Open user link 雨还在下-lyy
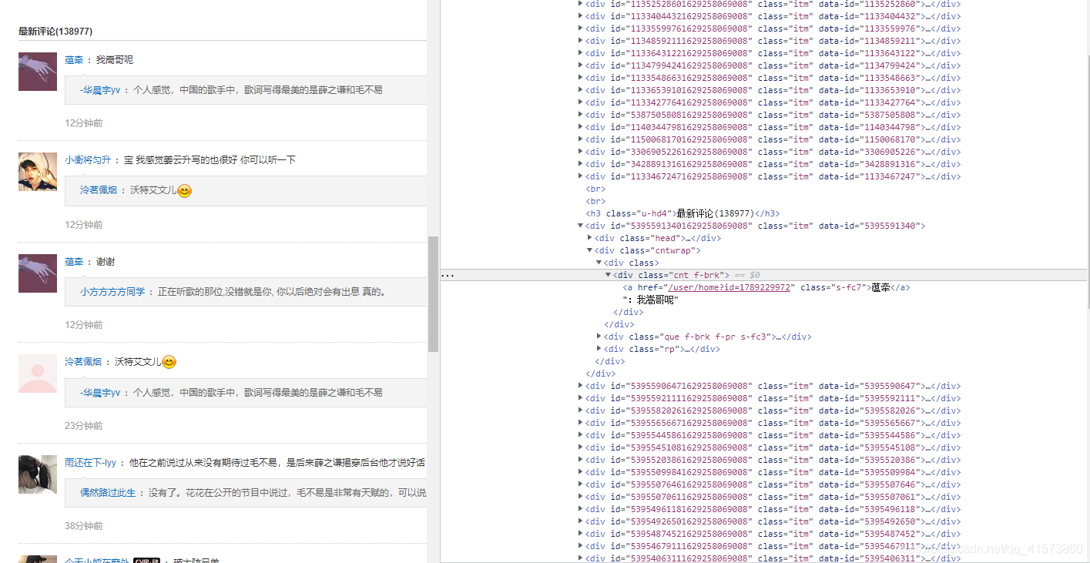1090x563 pixels. [90, 463]
